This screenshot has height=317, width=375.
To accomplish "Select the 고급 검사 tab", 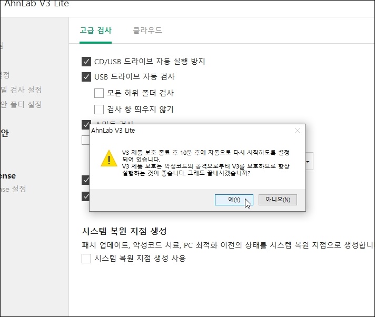I will [x=96, y=31].
